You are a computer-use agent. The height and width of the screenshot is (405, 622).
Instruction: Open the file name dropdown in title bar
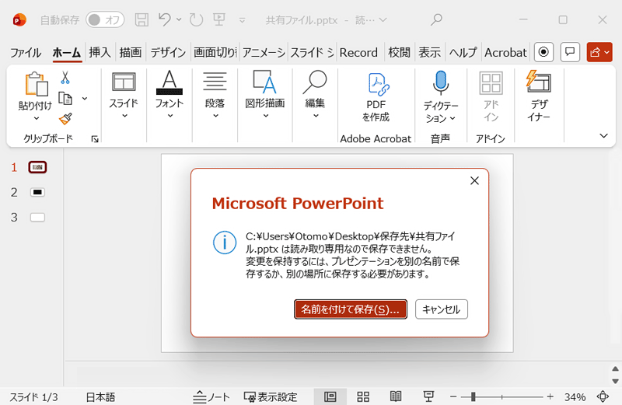click(x=383, y=20)
